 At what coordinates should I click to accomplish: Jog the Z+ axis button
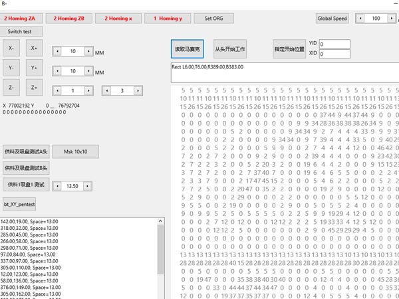[35, 88]
